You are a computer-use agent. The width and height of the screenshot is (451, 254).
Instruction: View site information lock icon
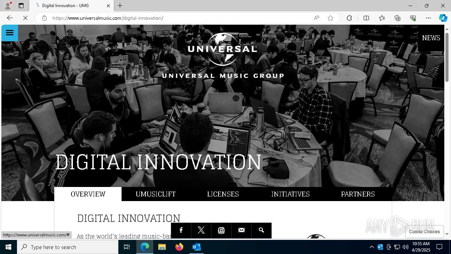coord(44,18)
